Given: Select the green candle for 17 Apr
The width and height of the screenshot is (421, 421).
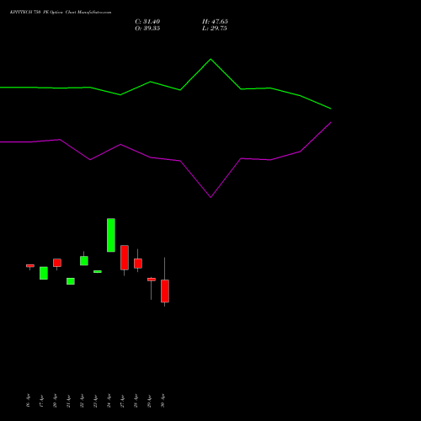Looking at the screenshot, I should pos(44,273).
